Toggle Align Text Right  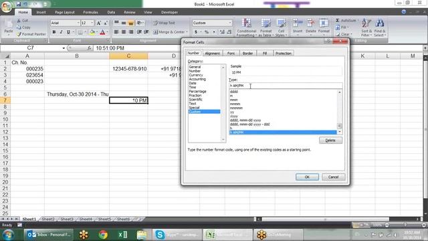click(131, 32)
